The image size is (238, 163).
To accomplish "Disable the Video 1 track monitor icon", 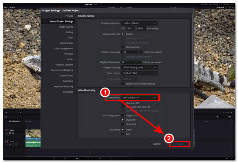I will 13,133.
